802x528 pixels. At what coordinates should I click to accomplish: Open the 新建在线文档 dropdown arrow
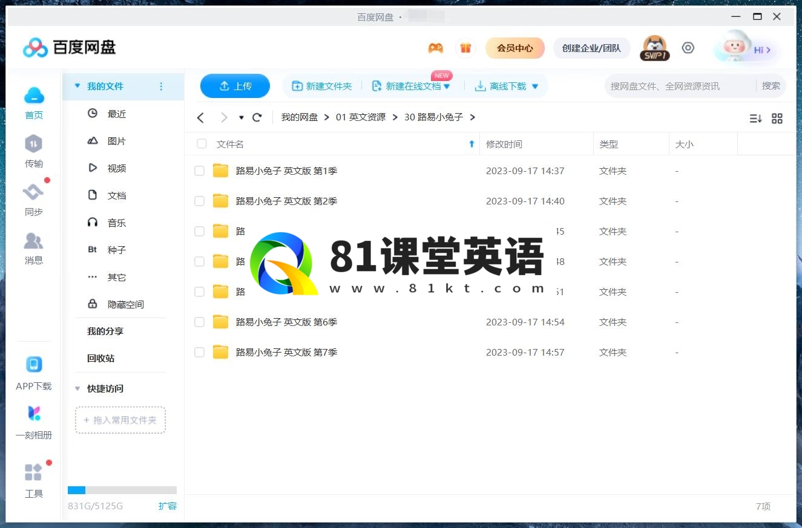pos(447,86)
